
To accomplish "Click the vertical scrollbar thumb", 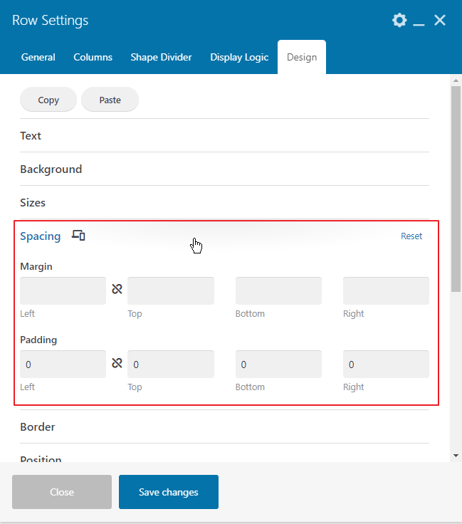I will (456, 189).
